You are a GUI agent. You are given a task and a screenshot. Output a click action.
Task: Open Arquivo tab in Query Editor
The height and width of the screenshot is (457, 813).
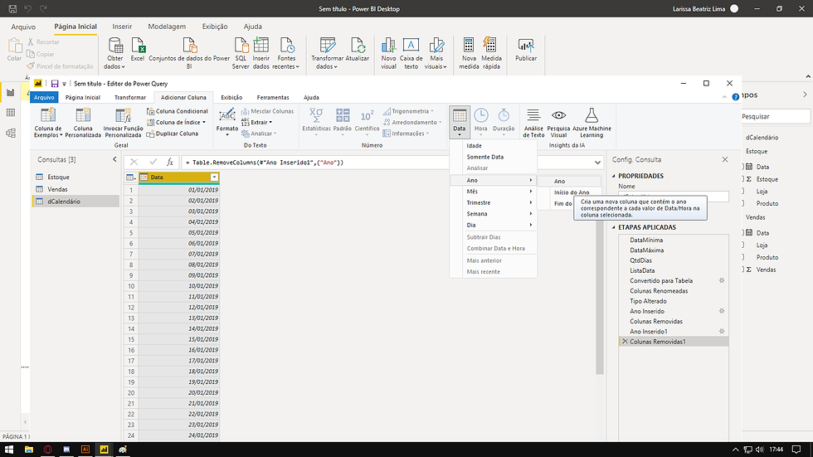pyautogui.click(x=44, y=97)
